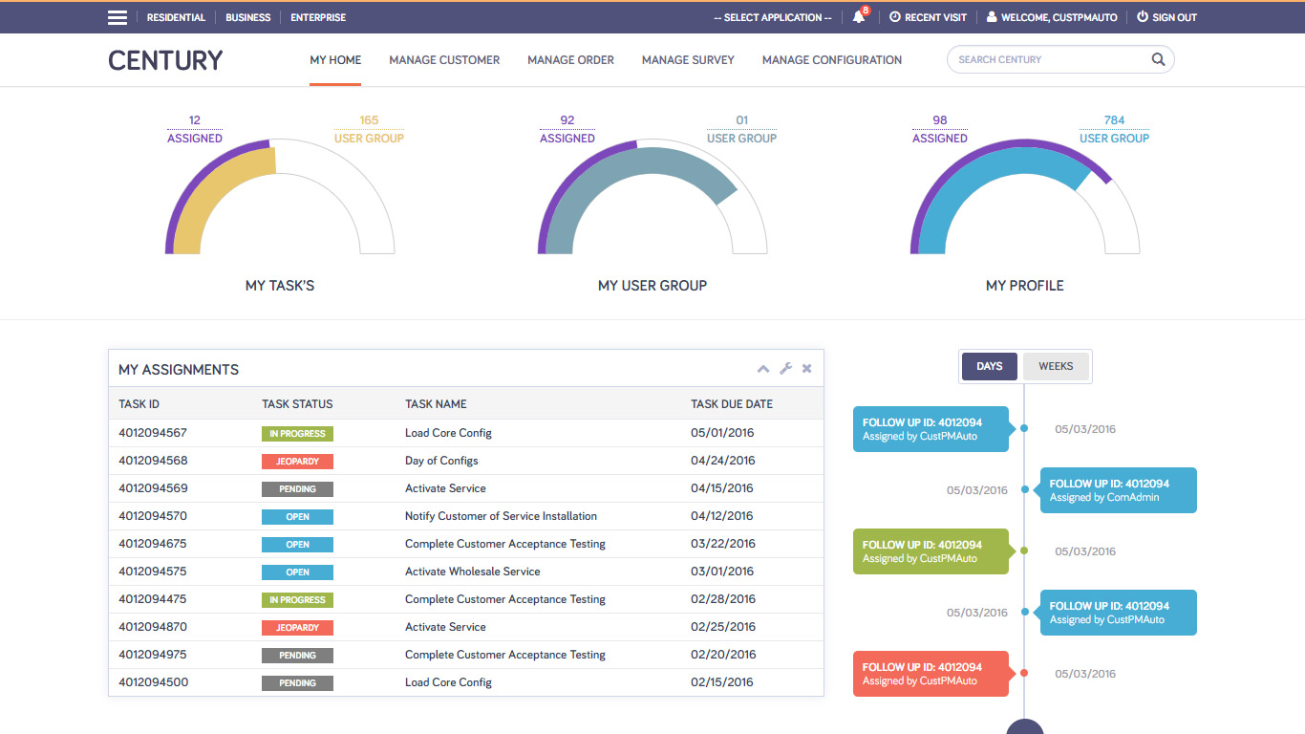Open the hamburger menu icon
Screen dimensions: 1305x734
pos(118,17)
